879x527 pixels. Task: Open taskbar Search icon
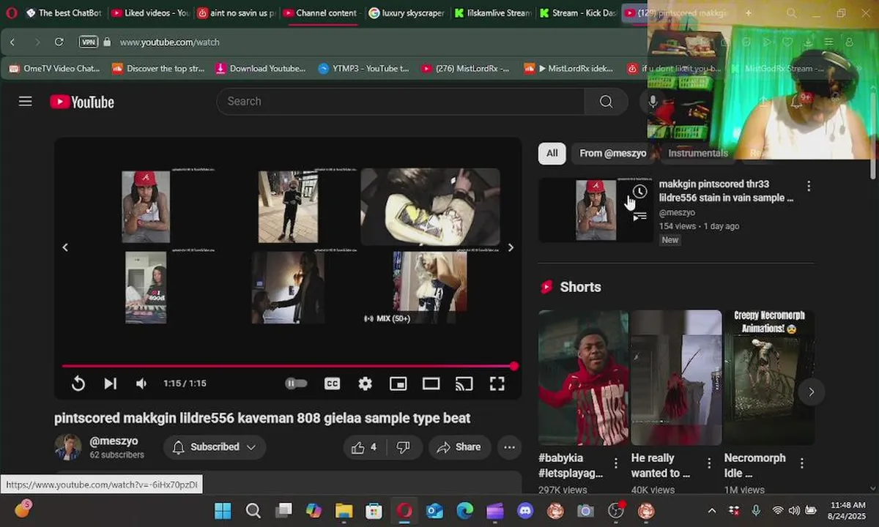[253, 511]
